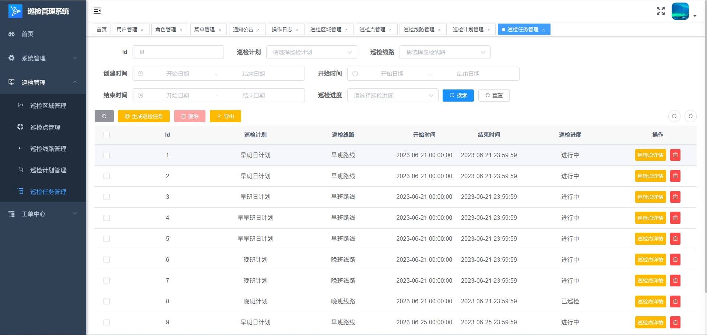Focus the Id input field
Screen dimensions: 707x335
178,52
